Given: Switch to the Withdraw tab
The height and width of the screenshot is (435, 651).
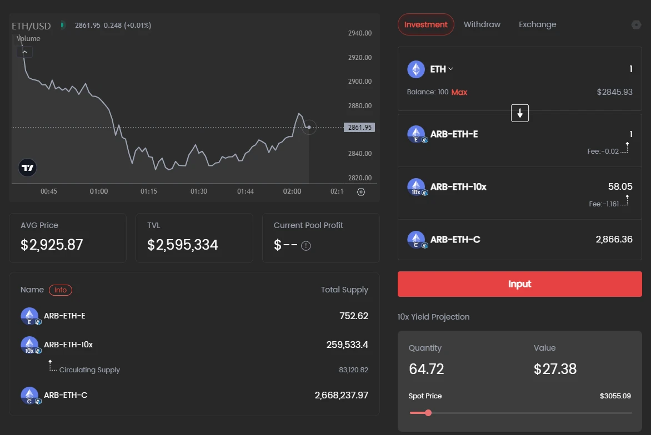Looking at the screenshot, I should pos(482,24).
